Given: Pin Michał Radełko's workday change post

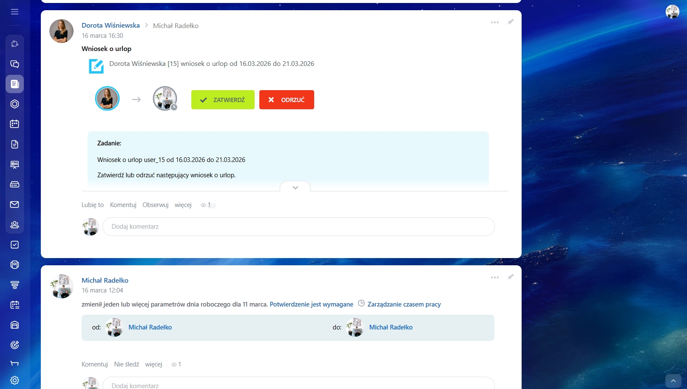Looking at the screenshot, I should [511, 277].
